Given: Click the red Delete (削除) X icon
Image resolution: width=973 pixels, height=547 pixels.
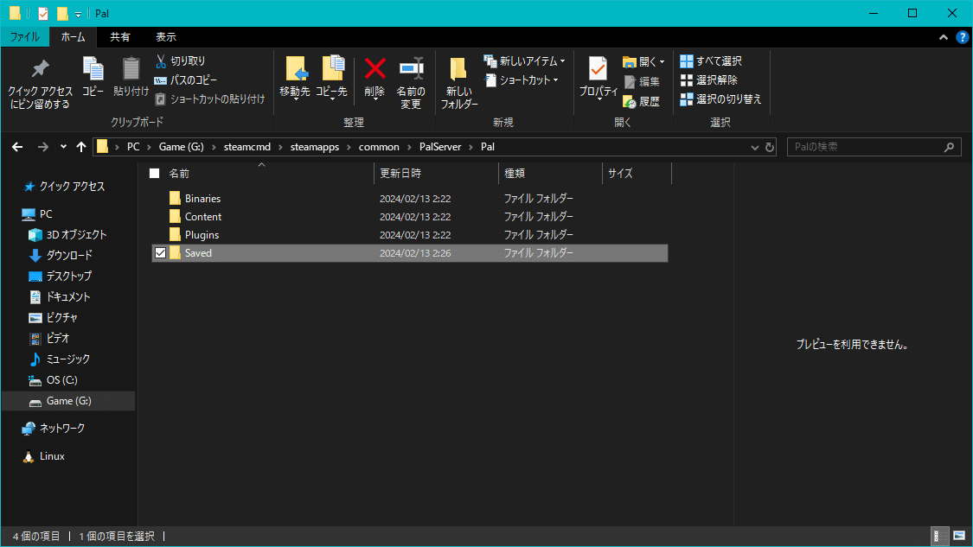Looking at the screenshot, I should [x=374, y=68].
